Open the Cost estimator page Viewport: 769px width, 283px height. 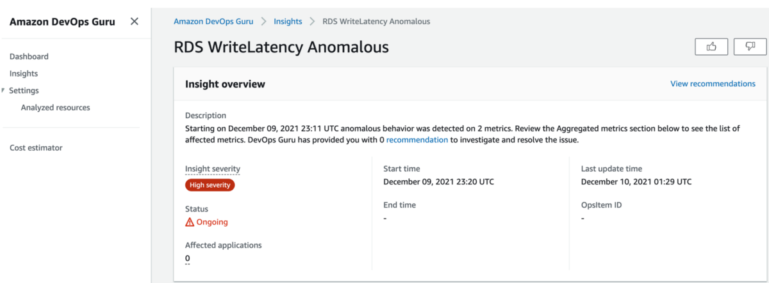coord(36,148)
